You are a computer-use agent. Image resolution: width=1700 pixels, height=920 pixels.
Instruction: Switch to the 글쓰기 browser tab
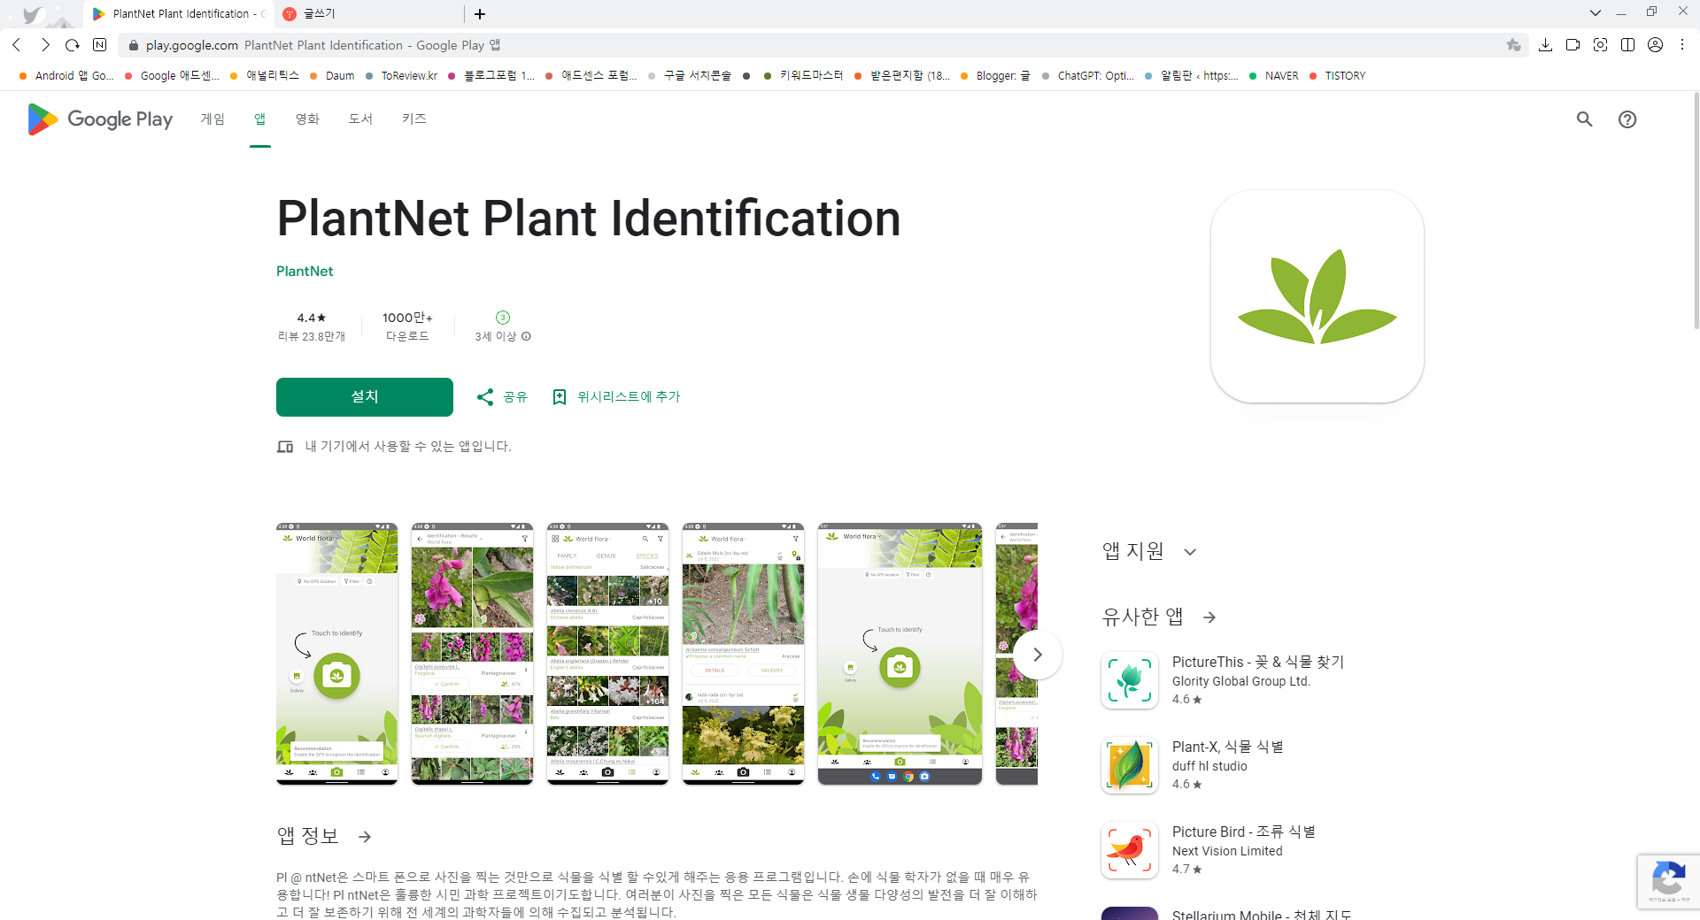click(x=319, y=14)
